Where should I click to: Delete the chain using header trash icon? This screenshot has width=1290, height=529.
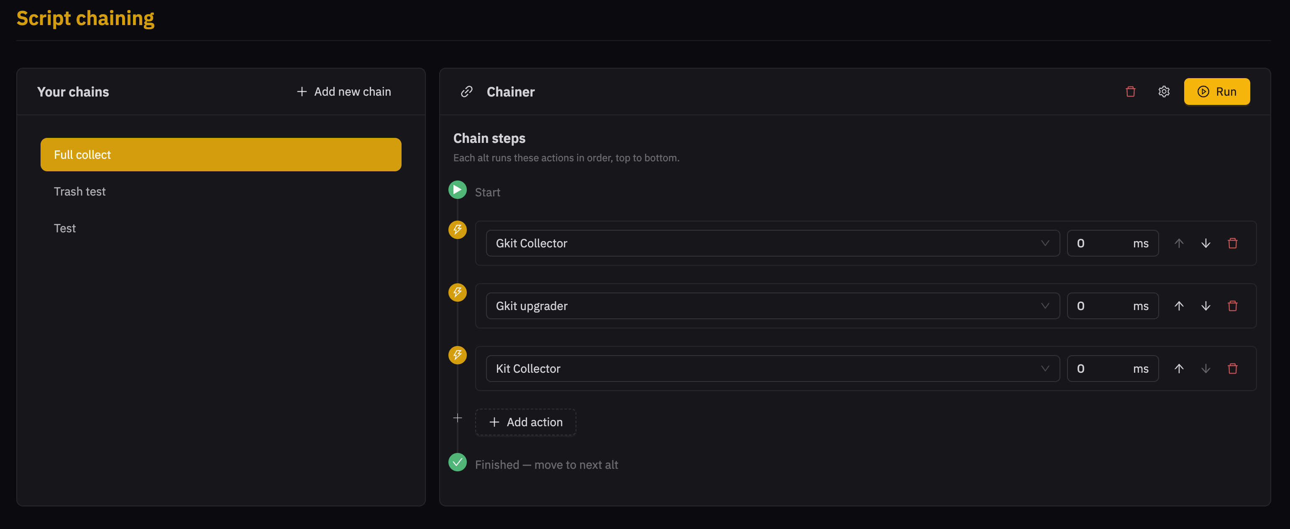pyautogui.click(x=1130, y=92)
